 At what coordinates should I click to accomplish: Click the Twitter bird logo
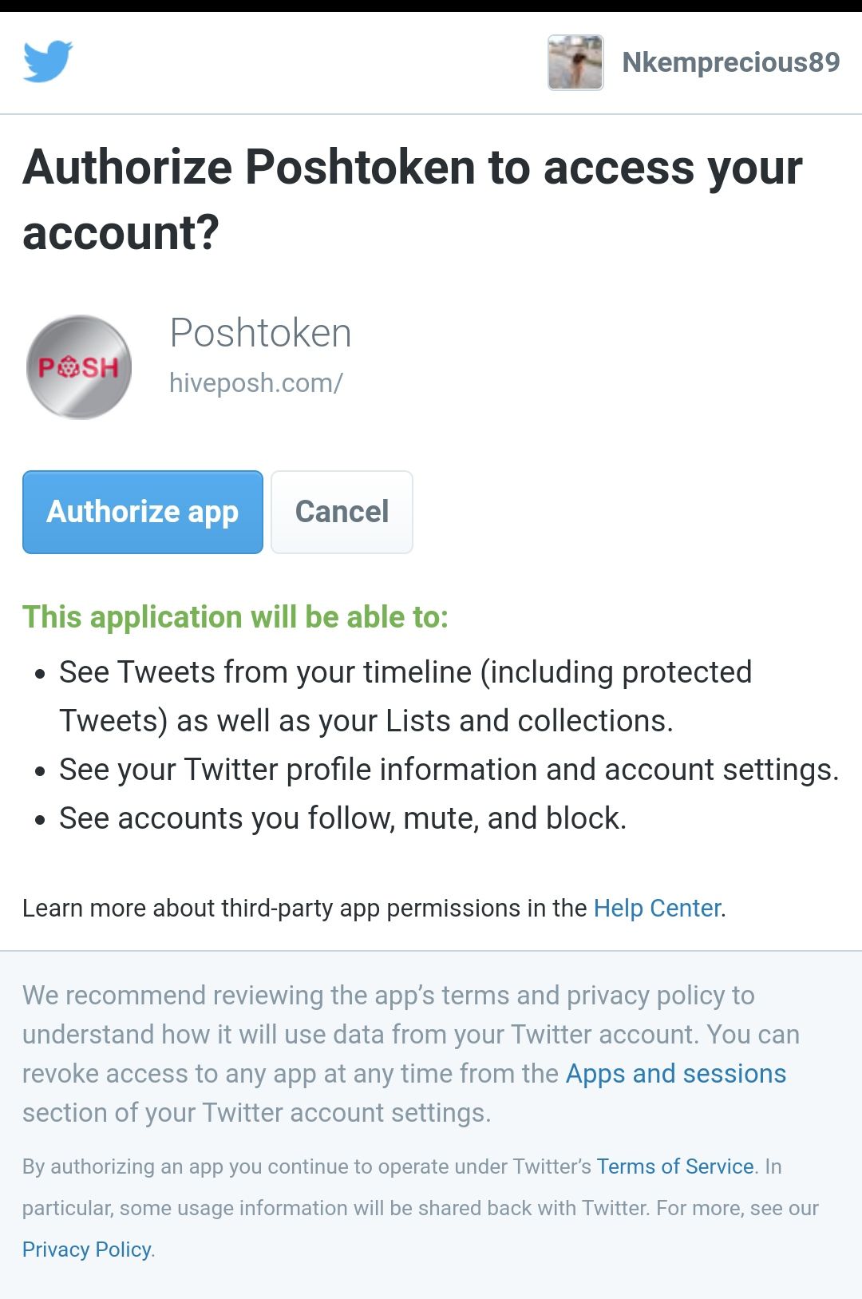(48, 61)
